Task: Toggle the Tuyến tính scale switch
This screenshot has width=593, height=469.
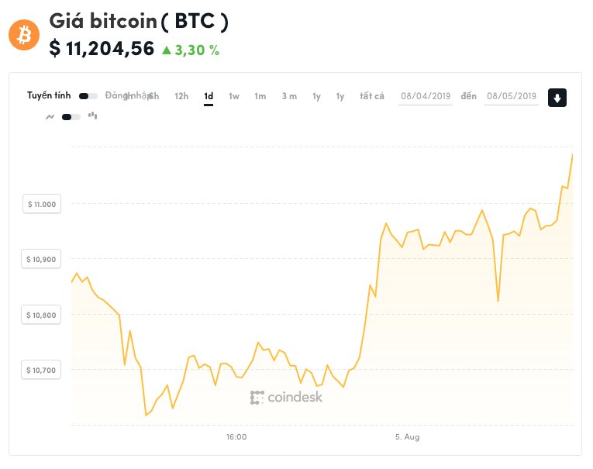Action: tap(88, 96)
